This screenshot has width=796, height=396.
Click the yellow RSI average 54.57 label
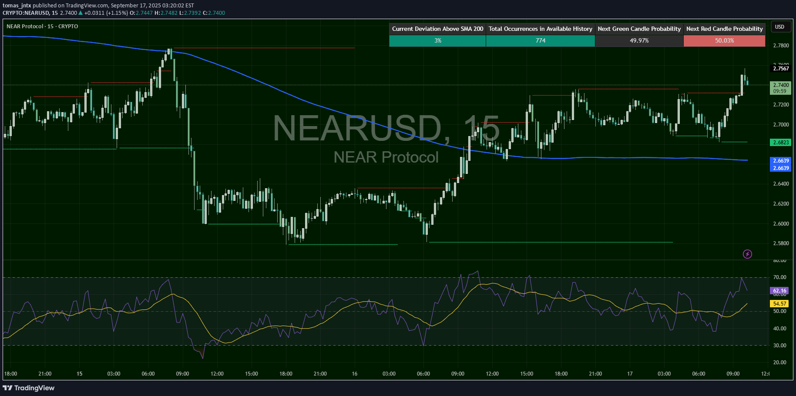click(x=779, y=304)
